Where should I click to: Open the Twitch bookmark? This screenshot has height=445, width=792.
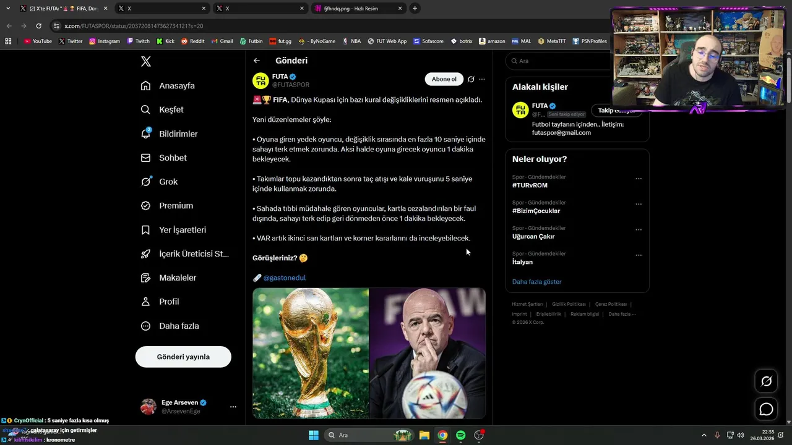point(138,41)
